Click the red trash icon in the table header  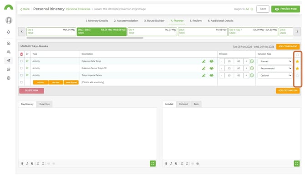tap(21, 54)
